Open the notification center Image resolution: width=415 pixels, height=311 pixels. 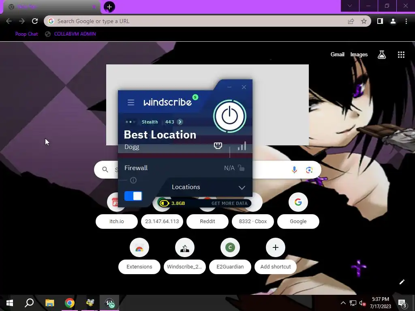[x=402, y=303]
